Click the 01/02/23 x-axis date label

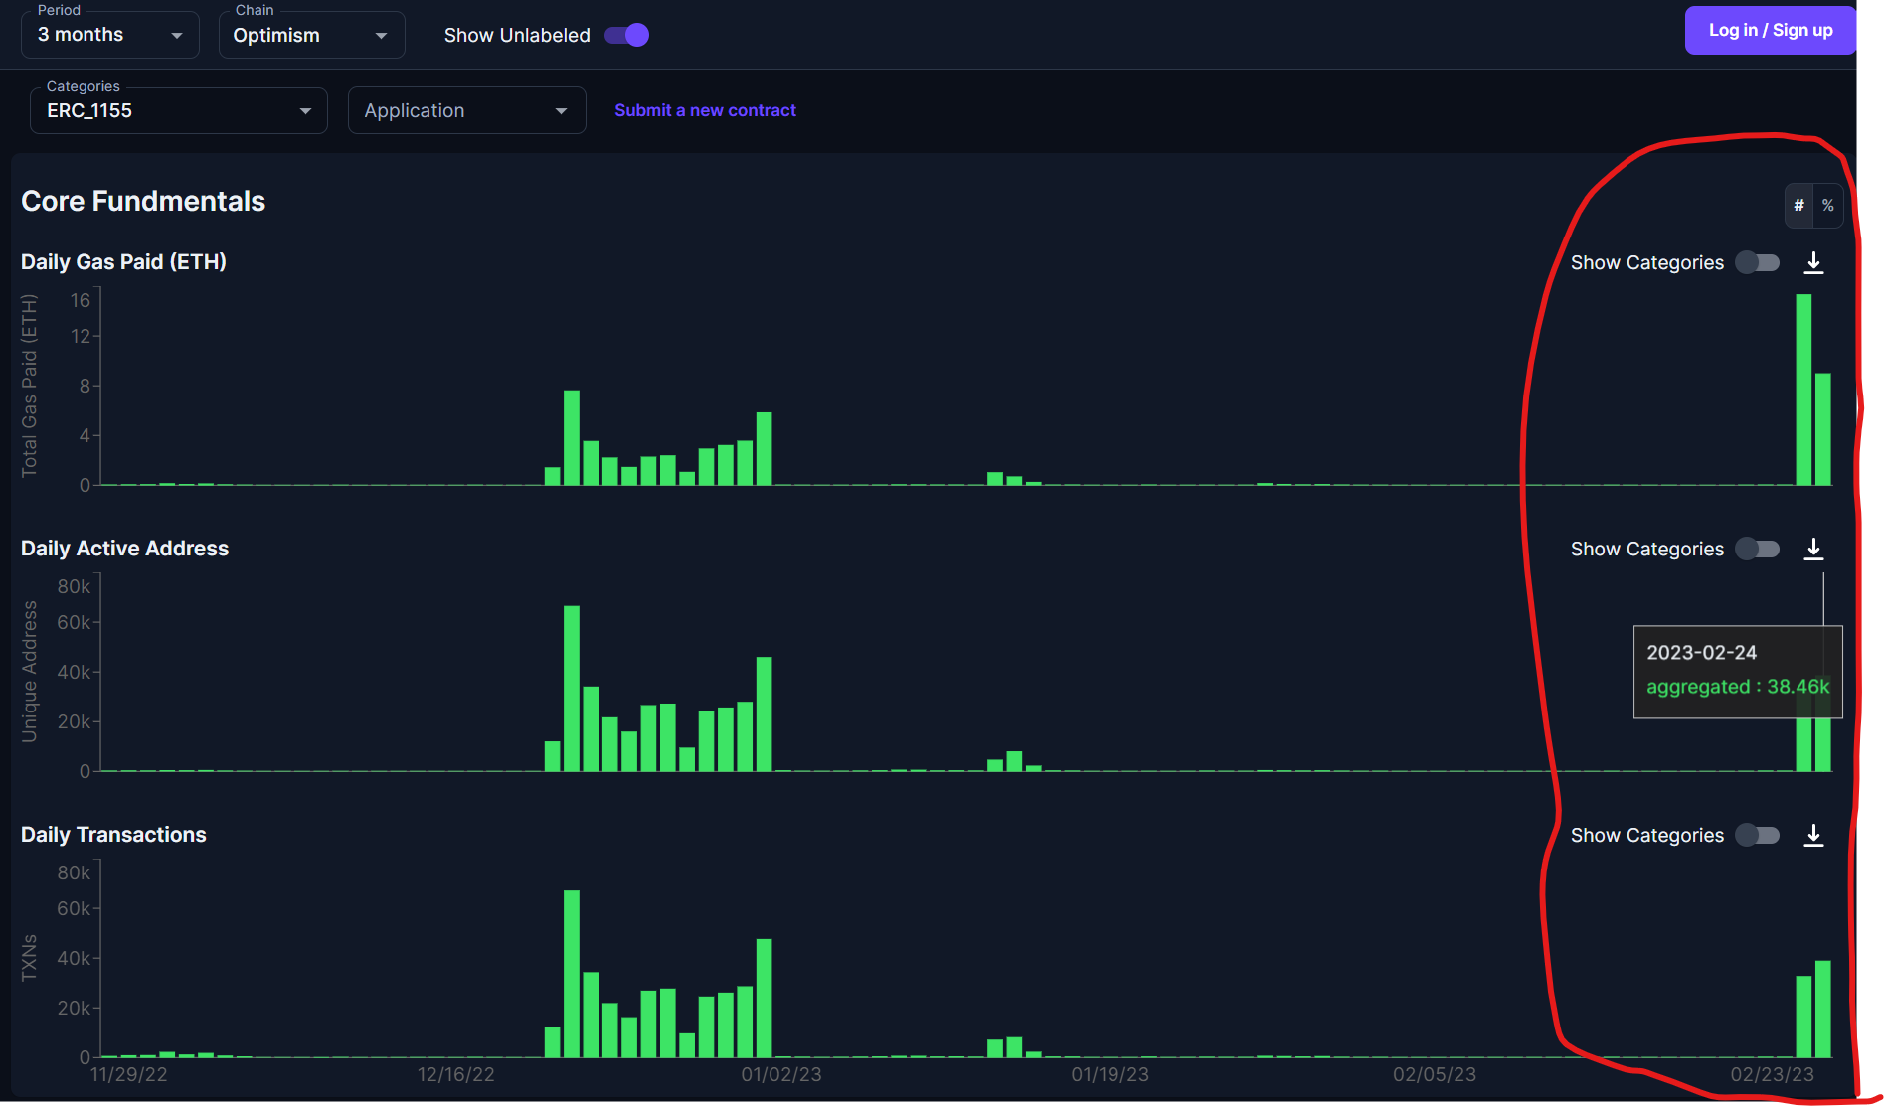click(781, 1074)
